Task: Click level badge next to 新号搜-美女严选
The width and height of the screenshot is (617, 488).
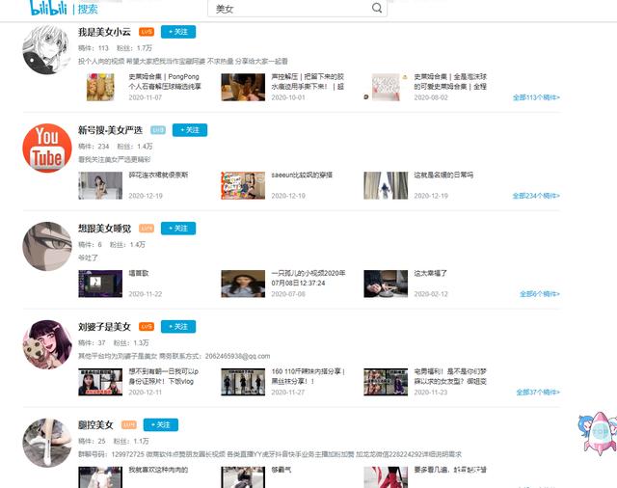Action: pyautogui.click(x=158, y=130)
